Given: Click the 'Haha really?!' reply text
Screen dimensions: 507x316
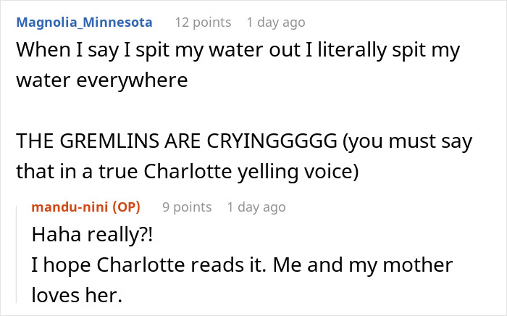Looking at the screenshot, I should point(83,236).
